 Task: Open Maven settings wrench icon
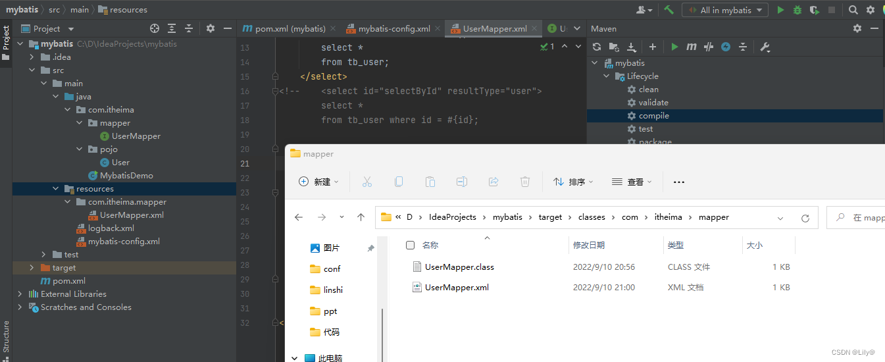(x=765, y=47)
